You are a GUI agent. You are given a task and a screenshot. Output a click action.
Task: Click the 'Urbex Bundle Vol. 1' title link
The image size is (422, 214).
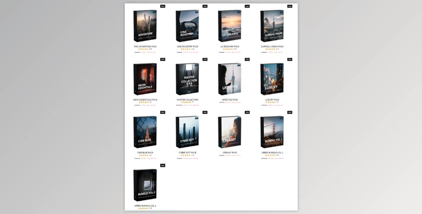tap(272, 153)
